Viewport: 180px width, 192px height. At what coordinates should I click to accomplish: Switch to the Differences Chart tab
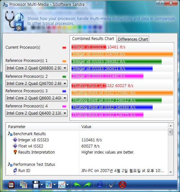[133, 39]
